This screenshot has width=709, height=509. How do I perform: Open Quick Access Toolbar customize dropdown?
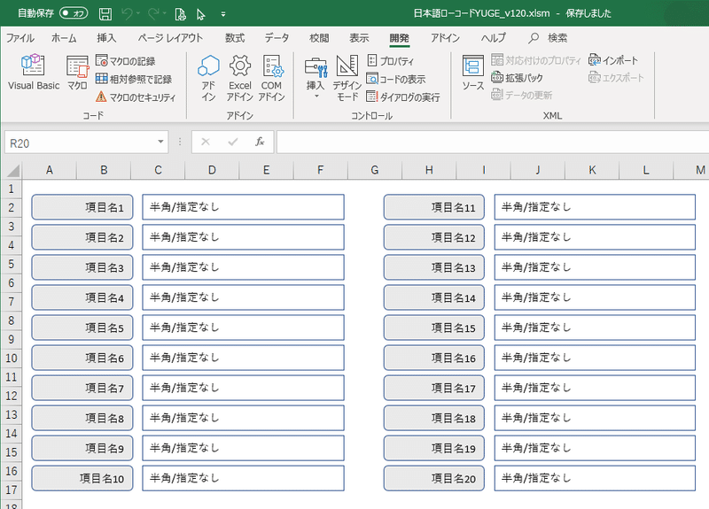(x=223, y=14)
